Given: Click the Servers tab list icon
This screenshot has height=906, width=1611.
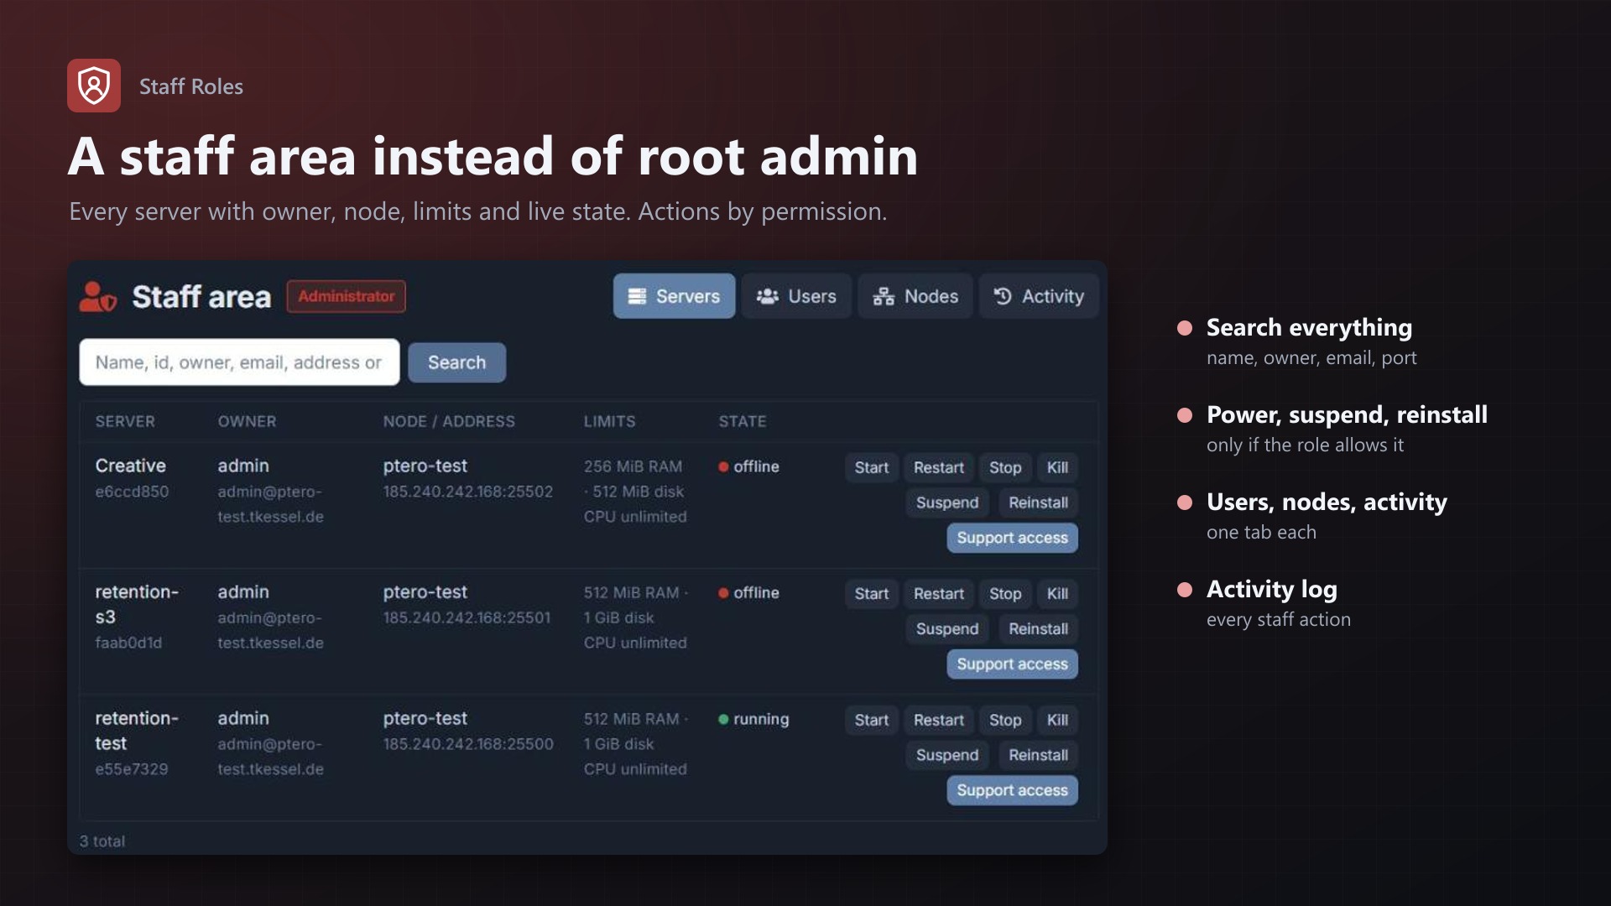Looking at the screenshot, I should click(638, 296).
